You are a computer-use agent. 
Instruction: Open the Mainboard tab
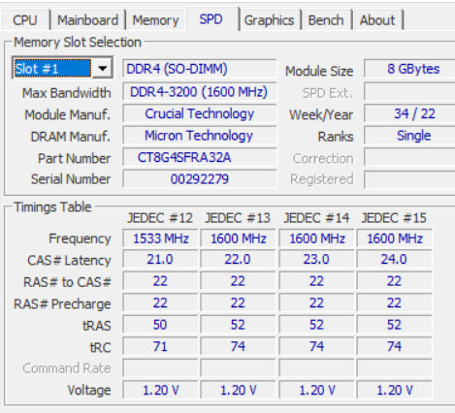[x=87, y=20]
